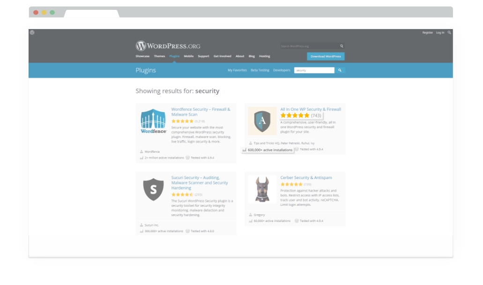Click the Sucuri Inc. author name
Screen dimensions: 483x285
[x=152, y=225]
